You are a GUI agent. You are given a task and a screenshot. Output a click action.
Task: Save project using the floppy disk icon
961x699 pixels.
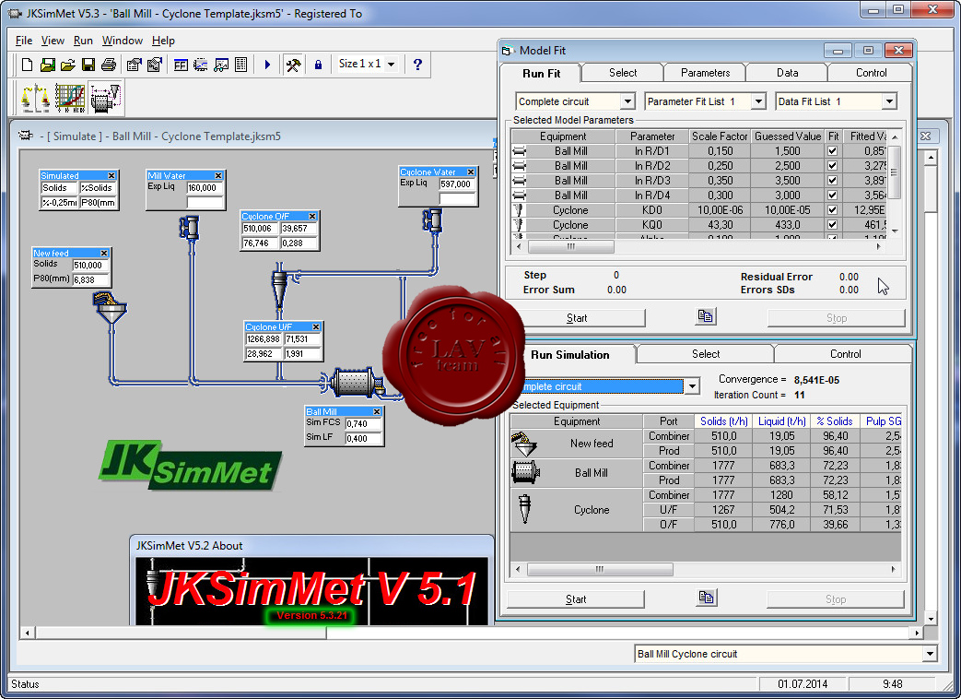(88, 65)
